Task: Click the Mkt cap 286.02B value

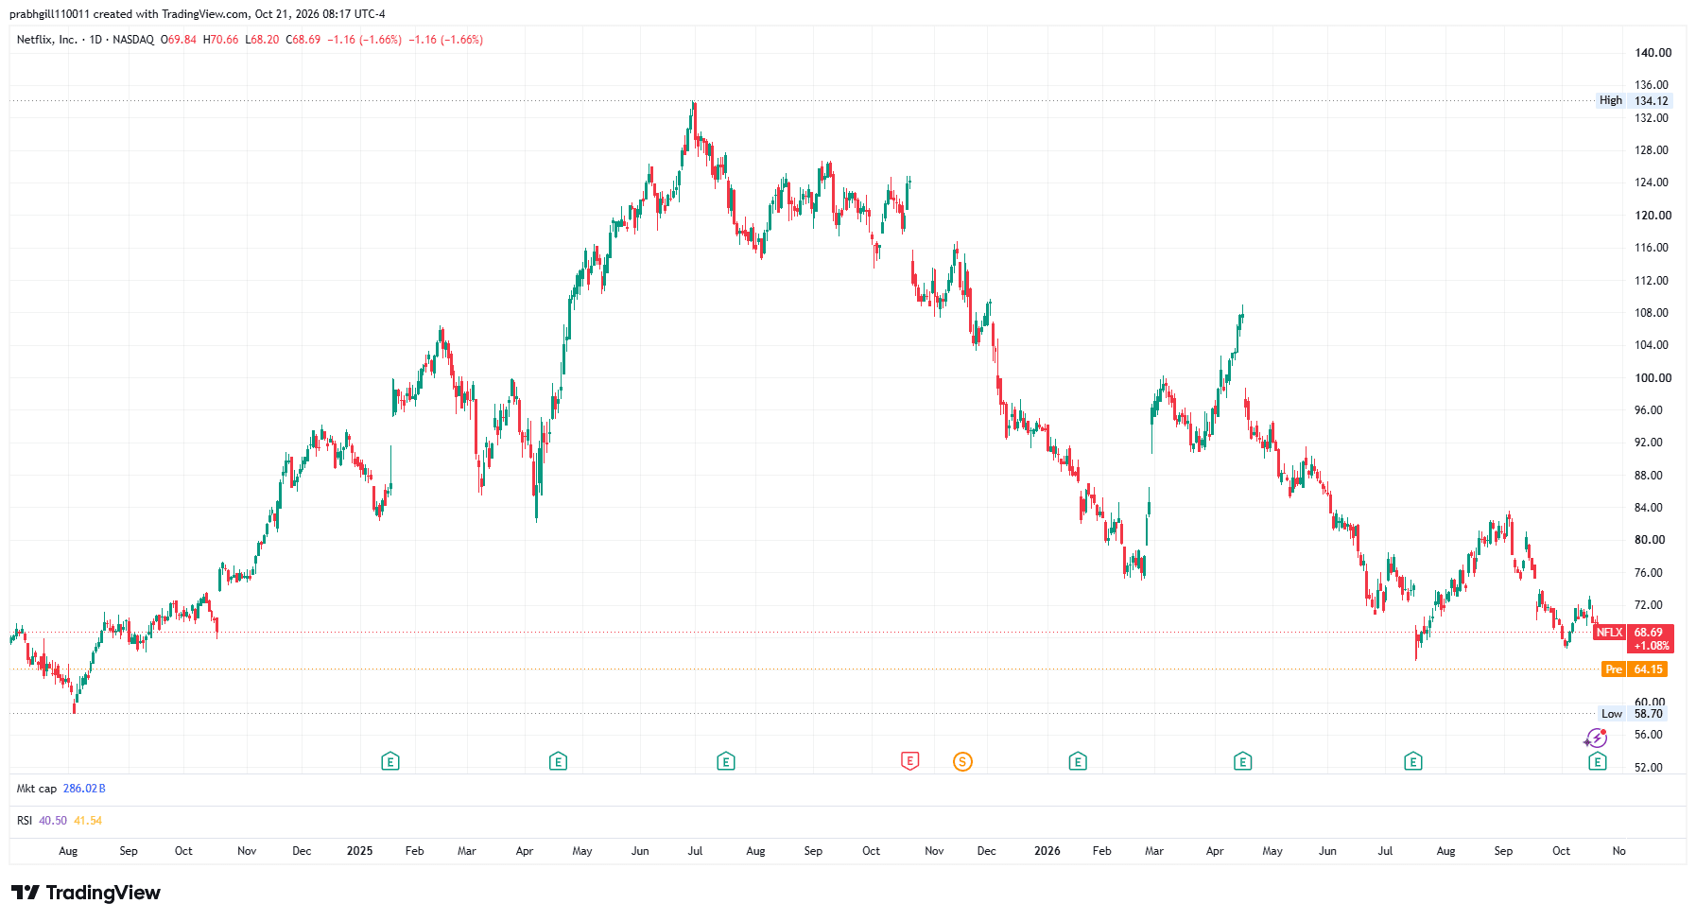Action: coord(84,789)
